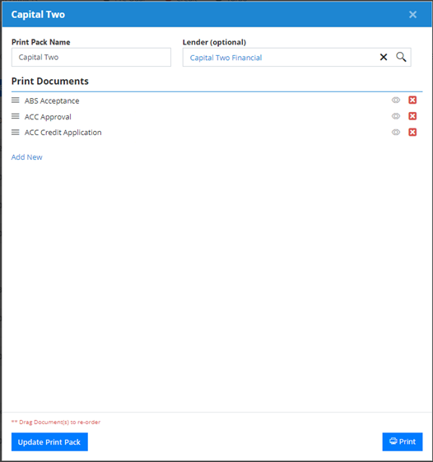
Task: Add New print document link
Action: [x=27, y=157]
